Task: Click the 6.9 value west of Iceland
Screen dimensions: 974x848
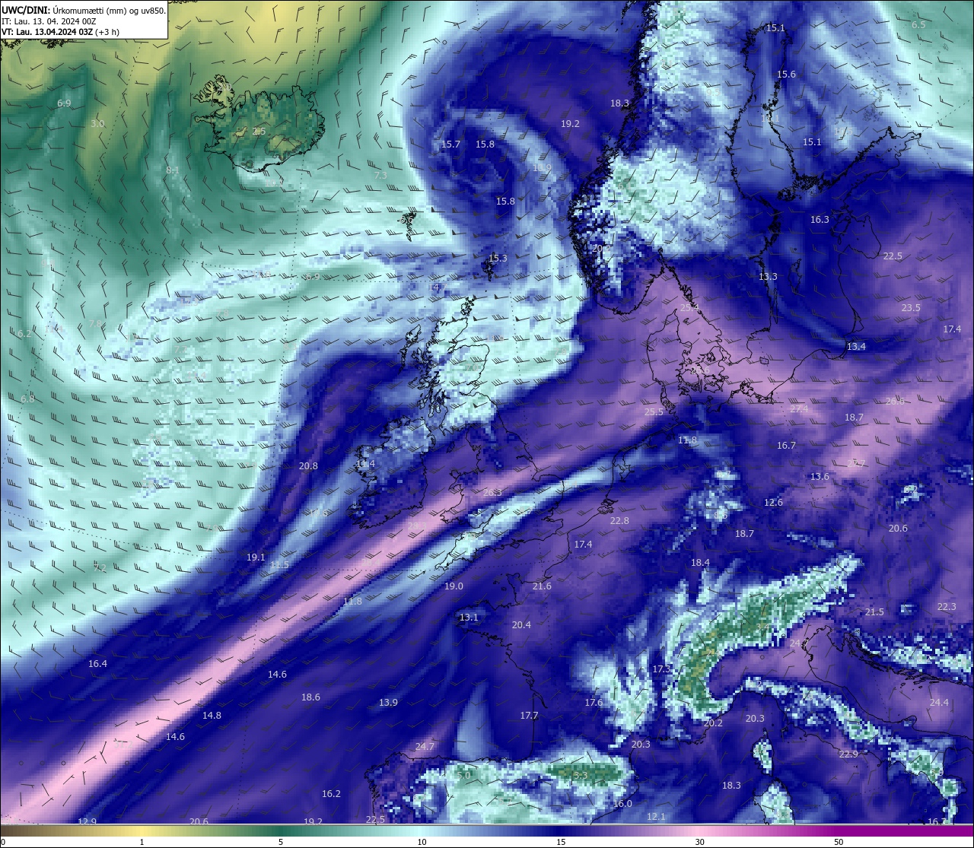Action: tap(64, 103)
